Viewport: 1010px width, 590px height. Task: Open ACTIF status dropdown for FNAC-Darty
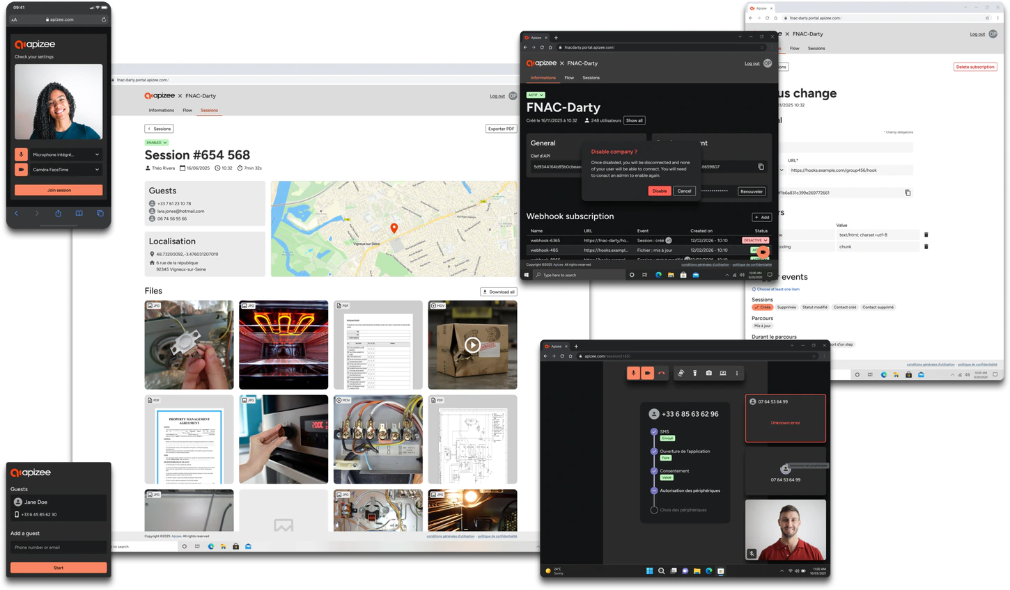[536, 95]
